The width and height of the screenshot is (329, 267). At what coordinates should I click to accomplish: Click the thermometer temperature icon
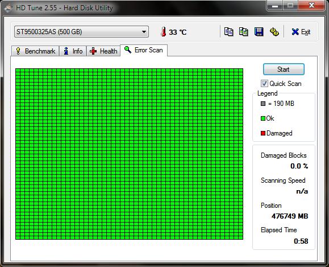click(x=164, y=32)
